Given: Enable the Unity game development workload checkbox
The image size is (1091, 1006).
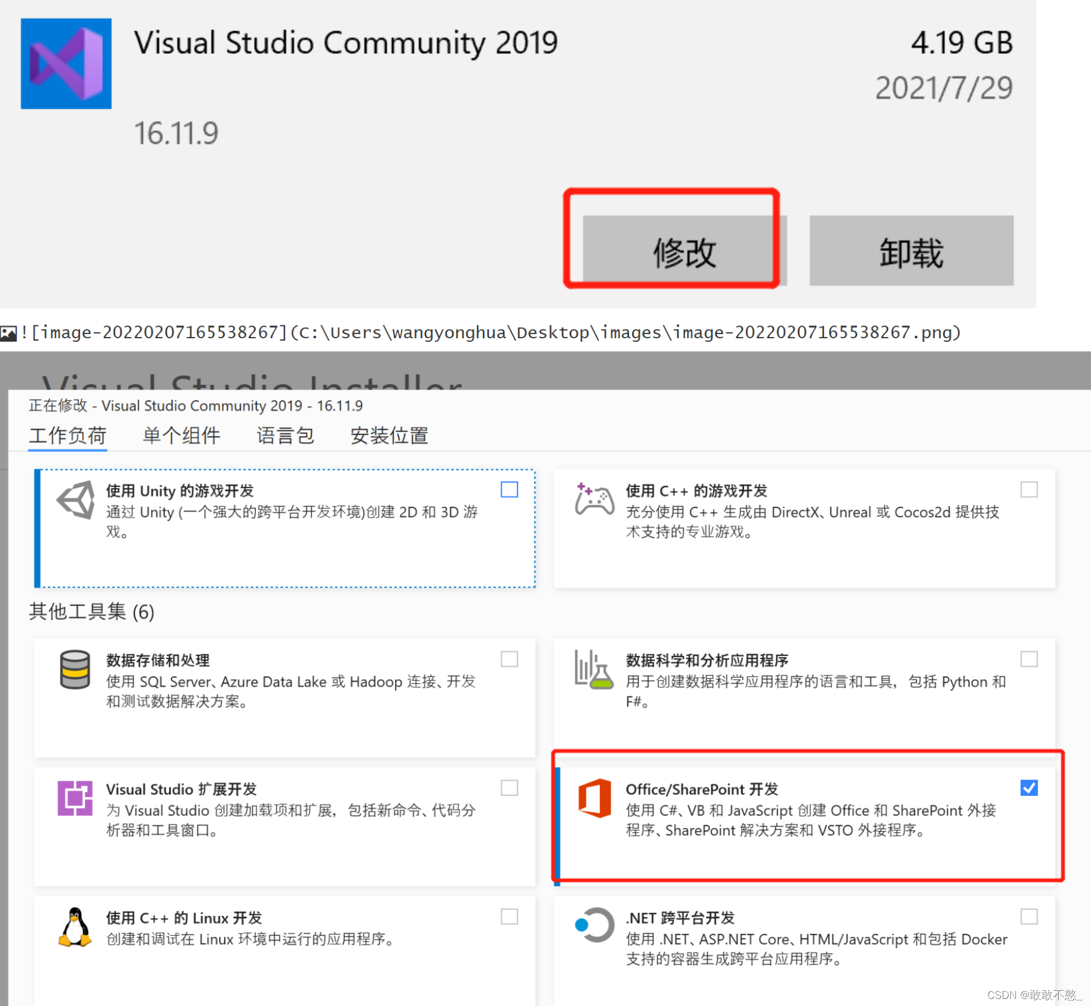Looking at the screenshot, I should pos(509,489).
